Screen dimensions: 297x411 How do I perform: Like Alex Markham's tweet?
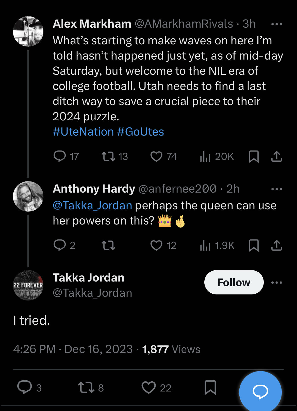156,156
